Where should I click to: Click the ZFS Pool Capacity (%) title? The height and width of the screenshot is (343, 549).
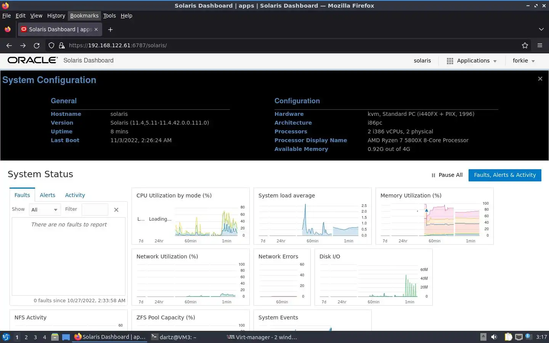pos(166,317)
